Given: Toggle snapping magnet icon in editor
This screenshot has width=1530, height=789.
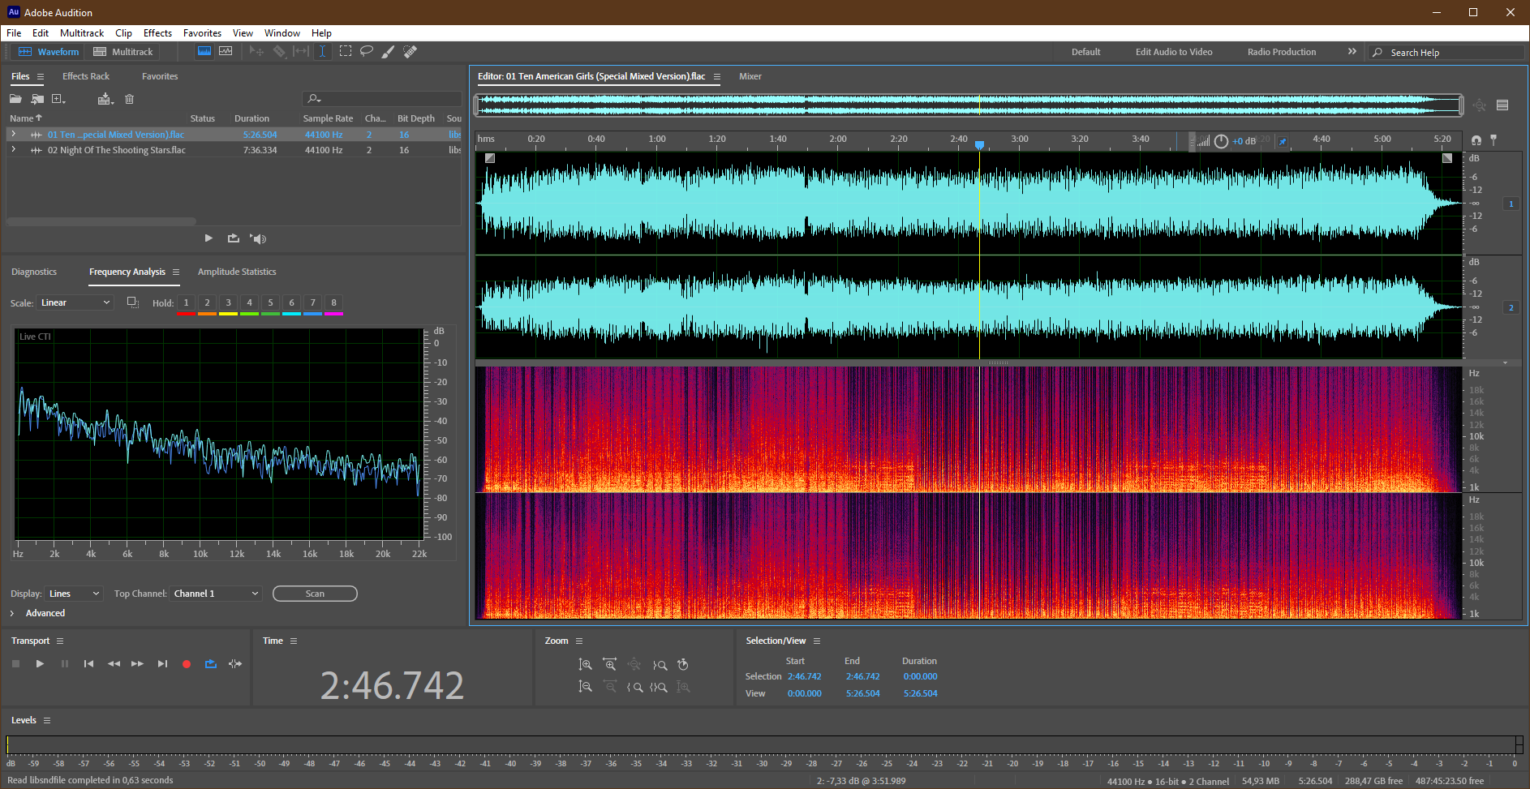Looking at the screenshot, I should point(1476,140).
